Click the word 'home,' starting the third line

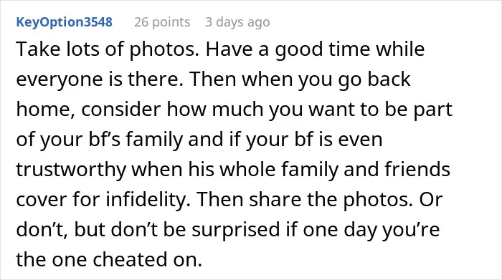pyautogui.click(x=45, y=110)
